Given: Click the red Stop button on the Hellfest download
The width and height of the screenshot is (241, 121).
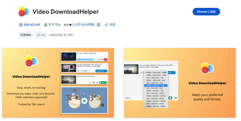Looking at the screenshot, I should 105,59.
